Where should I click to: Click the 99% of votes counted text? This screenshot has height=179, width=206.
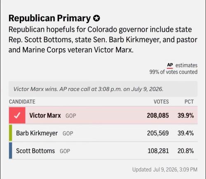[x=173, y=72]
